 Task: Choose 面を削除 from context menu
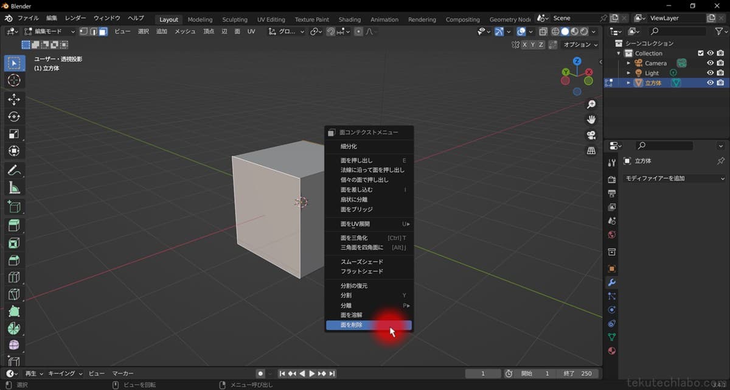coord(369,325)
